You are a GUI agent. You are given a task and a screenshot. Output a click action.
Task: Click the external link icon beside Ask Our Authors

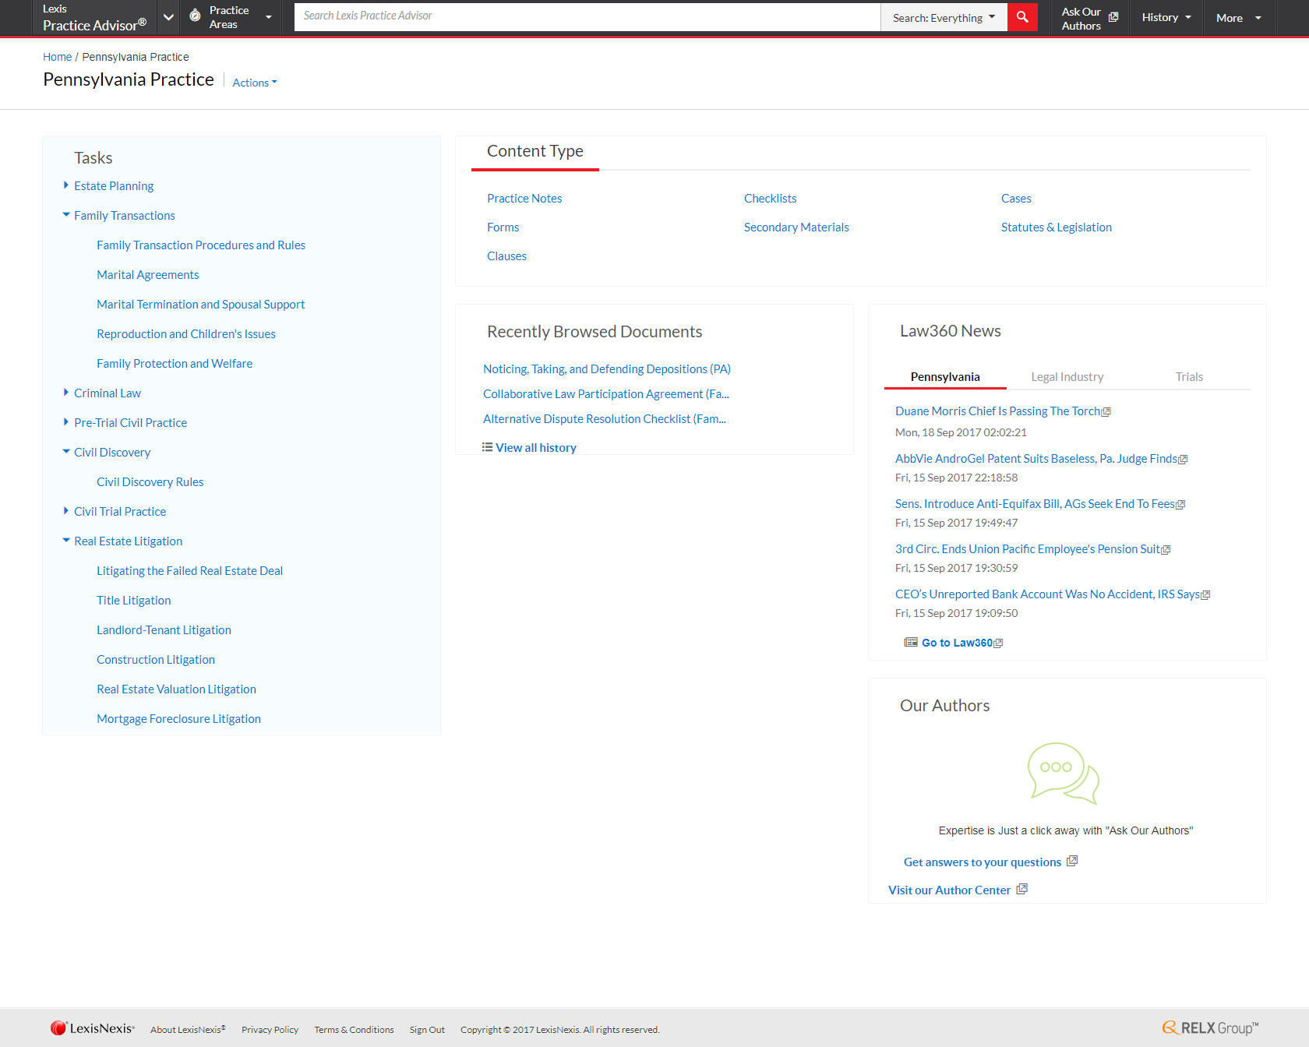click(x=1113, y=17)
